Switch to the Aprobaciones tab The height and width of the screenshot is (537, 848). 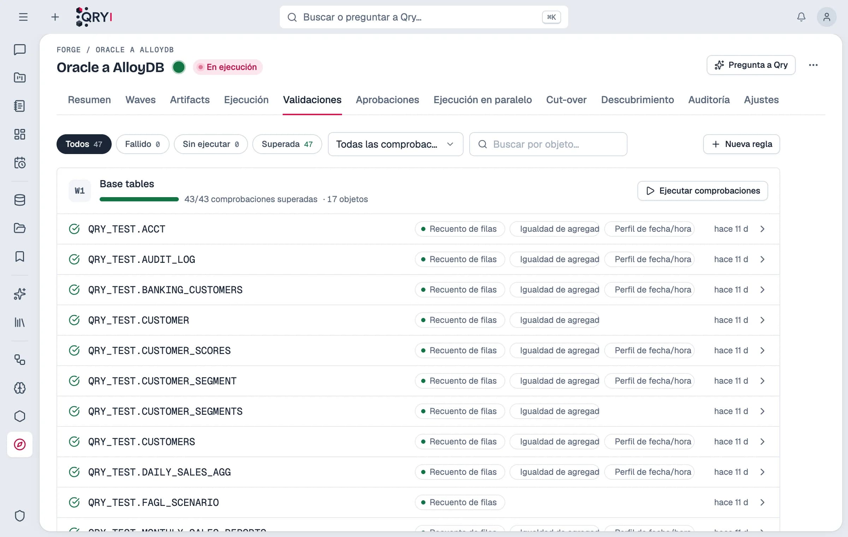point(387,100)
